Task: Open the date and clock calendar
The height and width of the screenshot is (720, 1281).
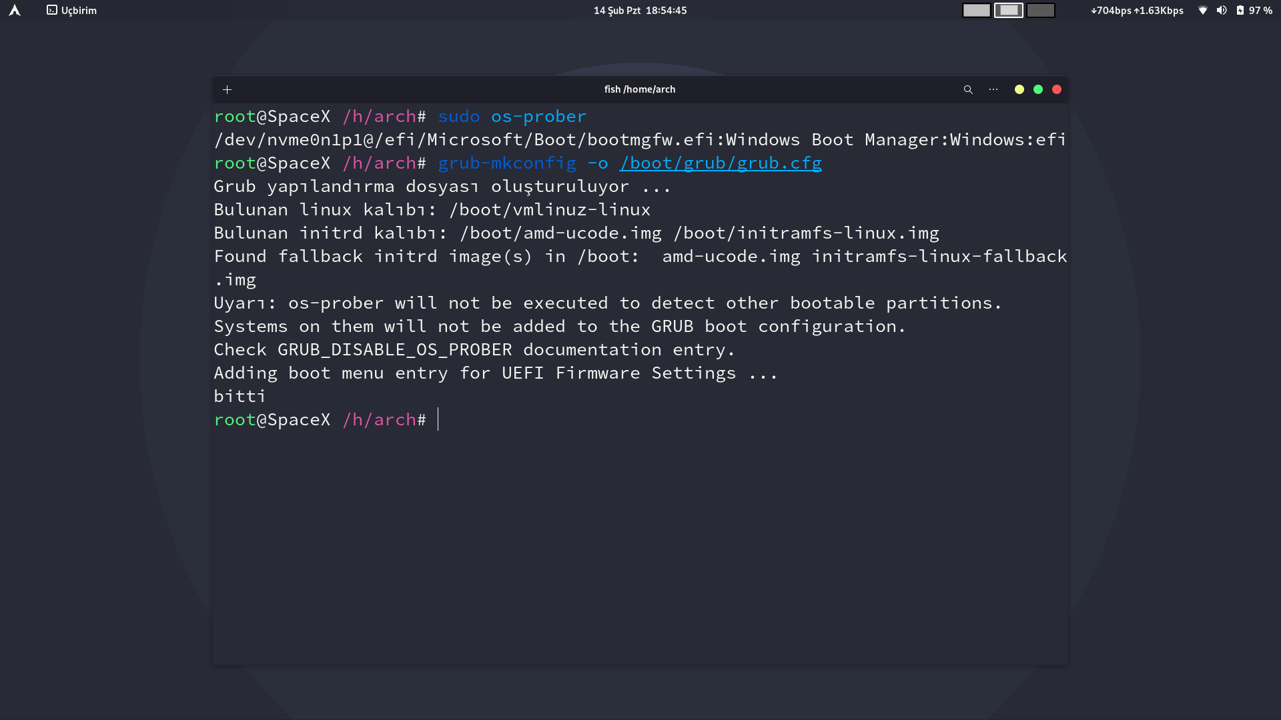Action: tap(640, 10)
